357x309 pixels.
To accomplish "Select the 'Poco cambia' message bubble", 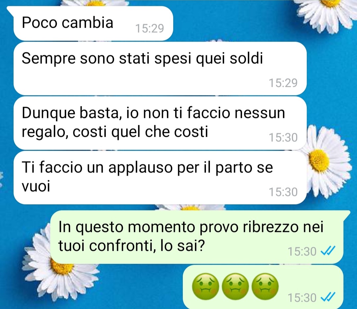I will (92, 23).
